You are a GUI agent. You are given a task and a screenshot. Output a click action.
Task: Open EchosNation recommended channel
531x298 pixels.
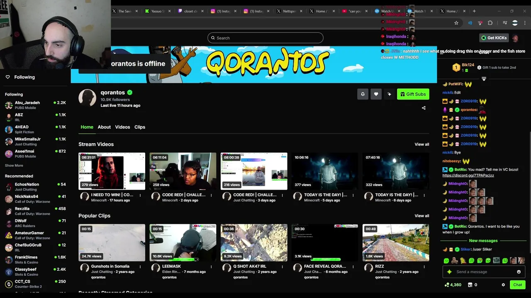[x=35, y=187]
